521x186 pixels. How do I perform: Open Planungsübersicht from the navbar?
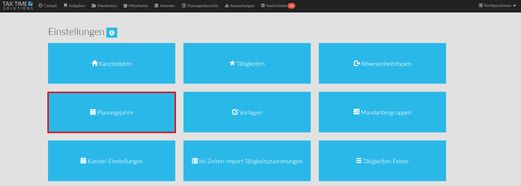200,6
